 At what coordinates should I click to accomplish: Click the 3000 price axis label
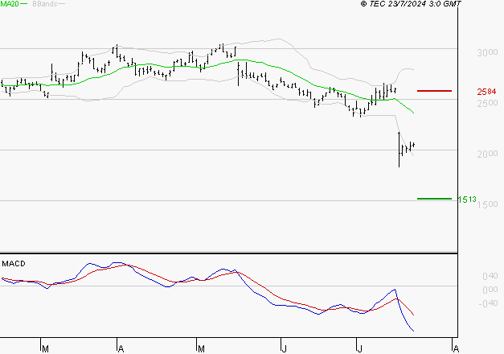[x=487, y=52]
